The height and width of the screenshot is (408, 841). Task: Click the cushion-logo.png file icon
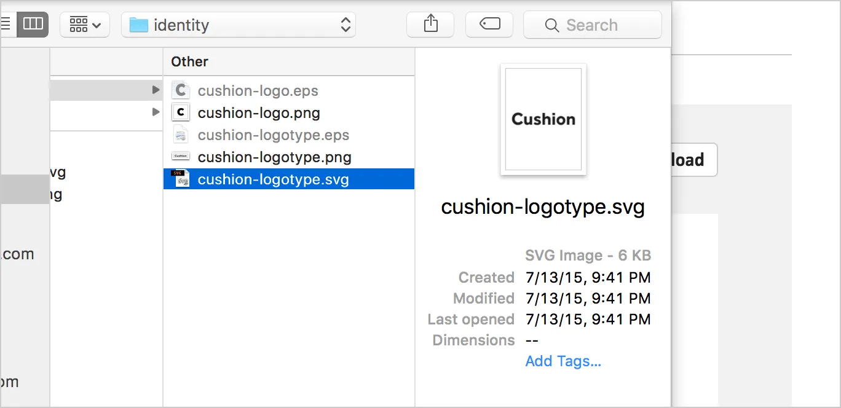(181, 112)
